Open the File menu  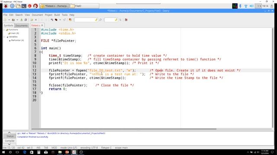[x=6, y=15]
